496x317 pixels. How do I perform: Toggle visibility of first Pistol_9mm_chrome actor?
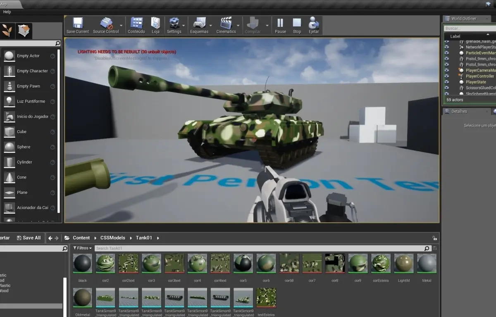point(446,59)
